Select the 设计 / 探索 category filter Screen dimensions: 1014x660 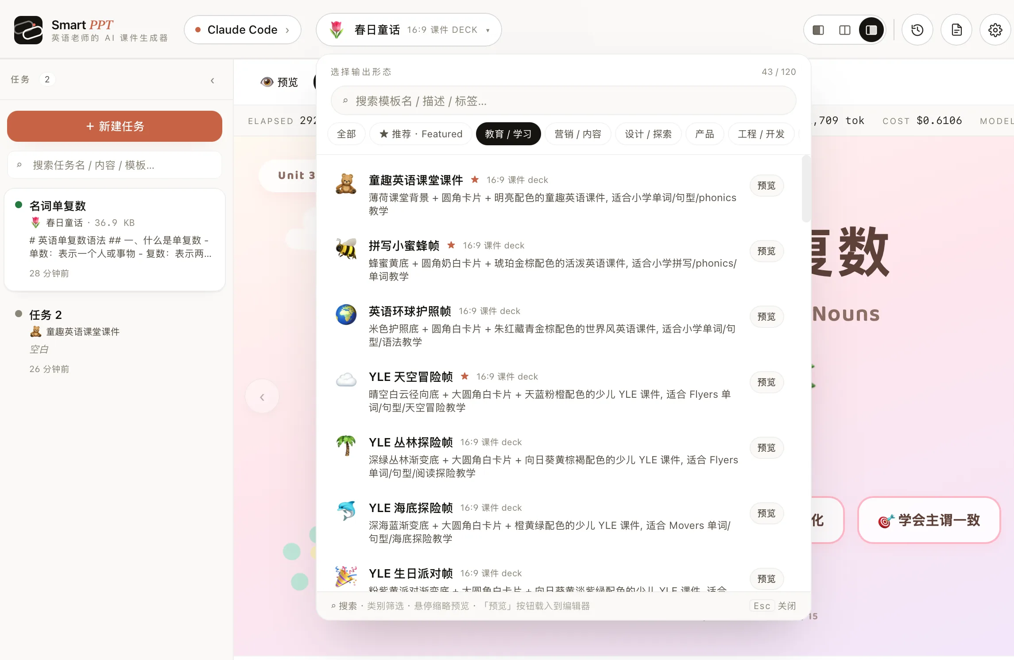point(648,134)
